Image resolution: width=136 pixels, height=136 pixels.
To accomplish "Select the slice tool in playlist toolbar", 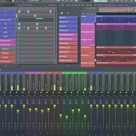I will pos(82,5).
